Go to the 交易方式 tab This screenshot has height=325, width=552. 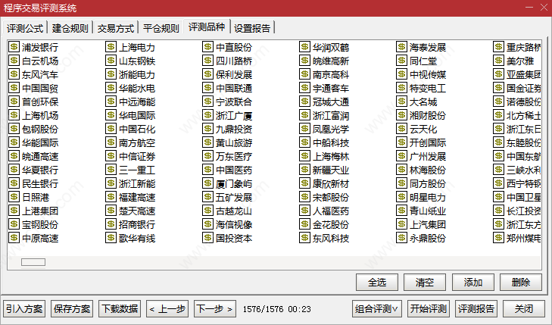(115, 28)
